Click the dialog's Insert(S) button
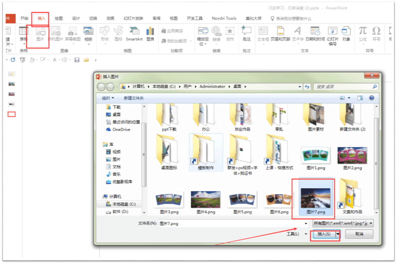Viewport: 397px width, 264px height. pyautogui.click(x=324, y=234)
